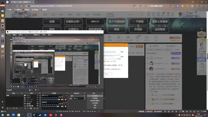Remove selected source with minus icon in OBS
This screenshot has height=117, width=208.
click(x=28, y=108)
